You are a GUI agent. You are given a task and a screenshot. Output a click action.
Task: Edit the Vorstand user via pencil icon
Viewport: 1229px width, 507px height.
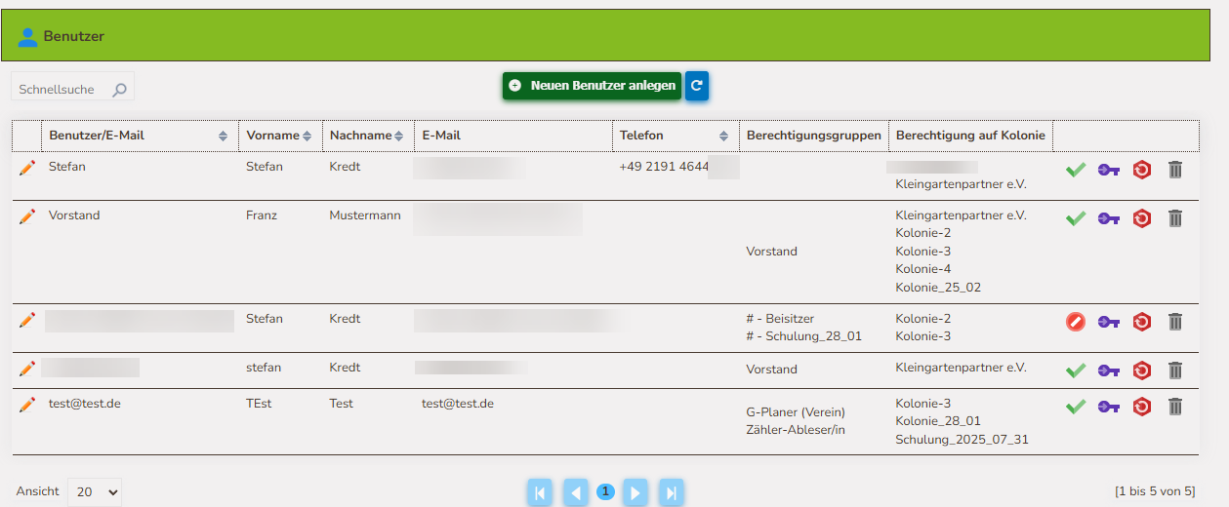click(27, 215)
